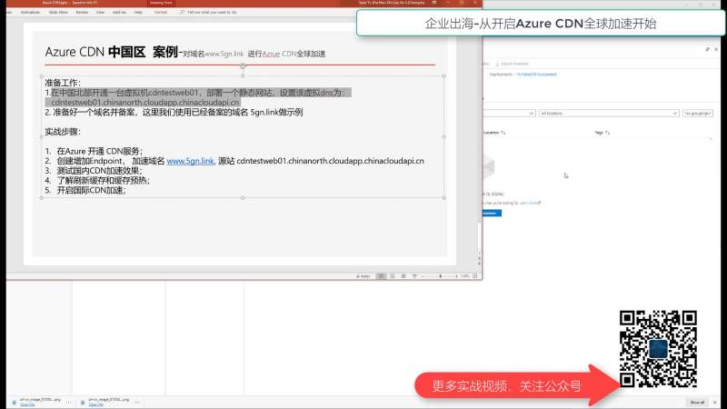This screenshot has height=409, width=727.
Task: Switch to Normal view in PowerPoint status bar
Action: point(381,276)
